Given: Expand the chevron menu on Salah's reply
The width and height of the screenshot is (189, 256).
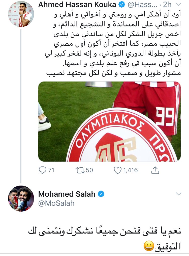Looking at the screenshot, I should pyautogui.click(x=179, y=194).
